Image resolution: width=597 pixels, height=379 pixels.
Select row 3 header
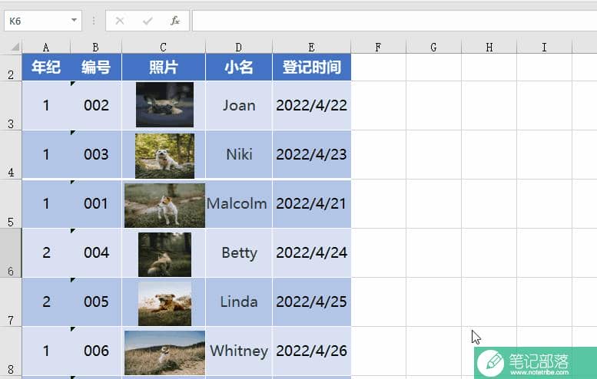click(x=11, y=106)
